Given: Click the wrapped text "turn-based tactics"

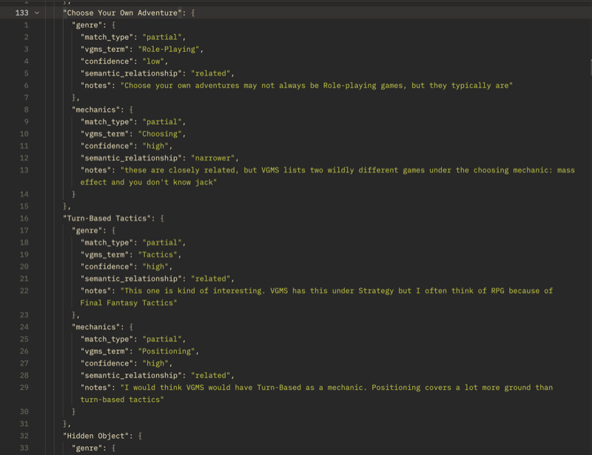Looking at the screenshot, I should click(122, 400).
